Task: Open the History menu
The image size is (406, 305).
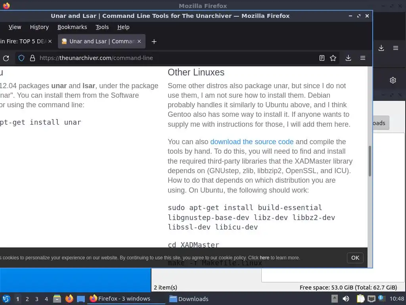Action: (x=39, y=27)
